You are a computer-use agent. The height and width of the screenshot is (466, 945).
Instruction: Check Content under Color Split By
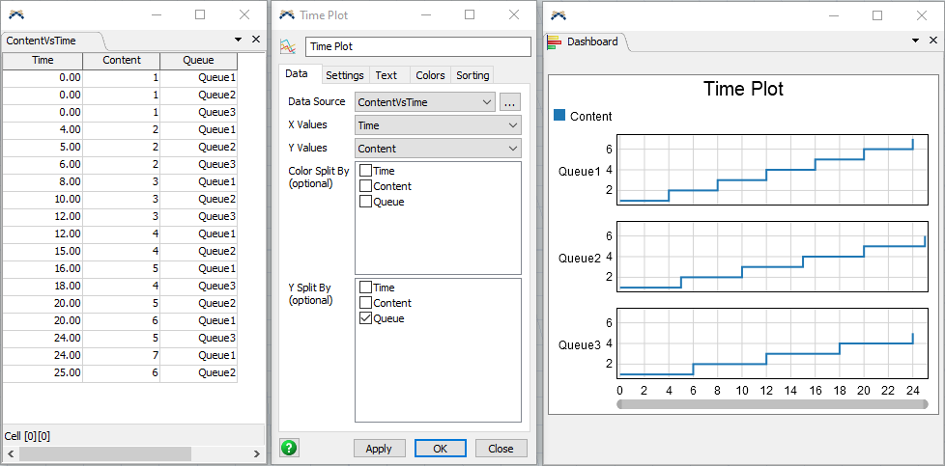pyautogui.click(x=365, y=186)
